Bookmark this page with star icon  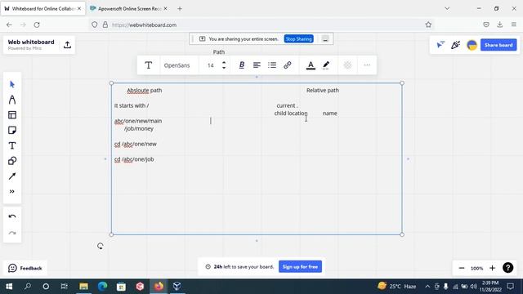pyautogui.click(x=428, y=24)
